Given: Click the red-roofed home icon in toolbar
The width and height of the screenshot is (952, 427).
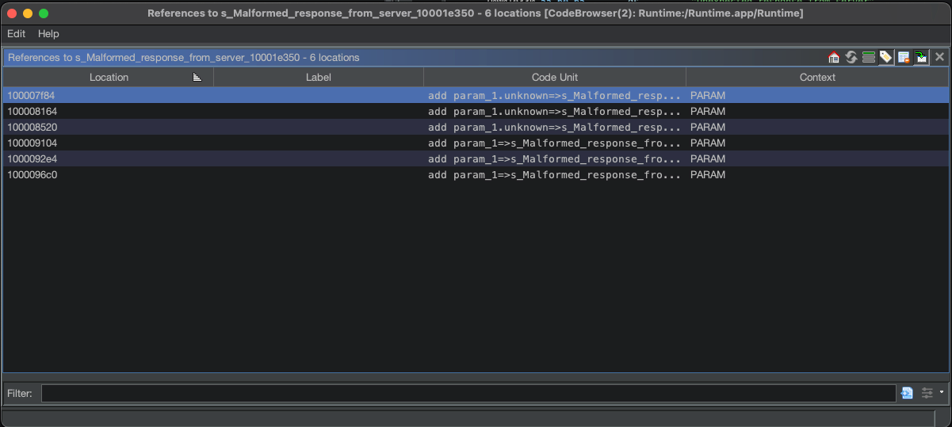Looking at the screenshot, I should point(833,57).
